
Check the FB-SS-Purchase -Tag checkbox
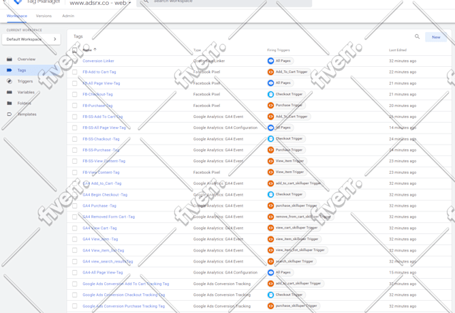(74, 150)
